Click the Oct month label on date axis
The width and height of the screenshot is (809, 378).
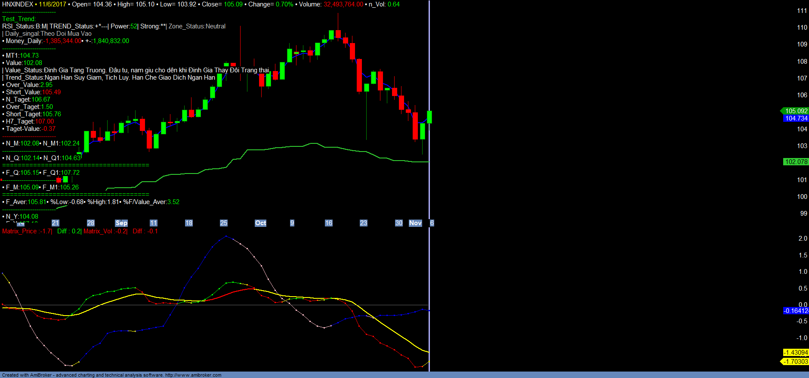click(x=260, y=223)
